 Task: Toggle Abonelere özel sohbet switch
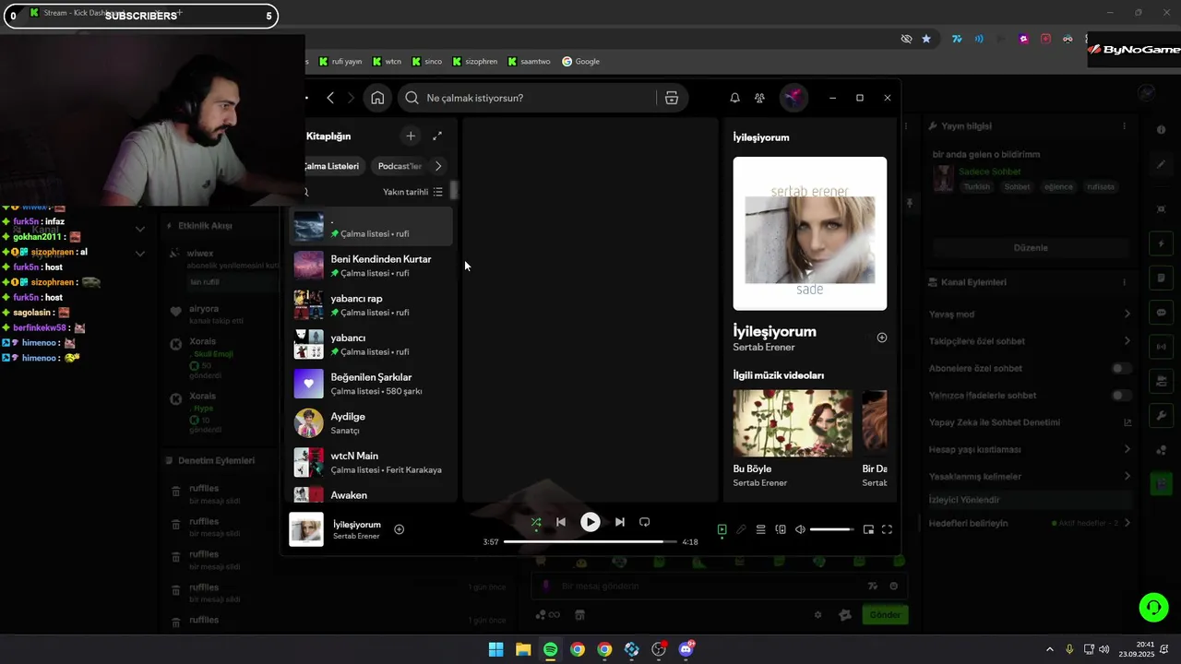(1121, 368)
